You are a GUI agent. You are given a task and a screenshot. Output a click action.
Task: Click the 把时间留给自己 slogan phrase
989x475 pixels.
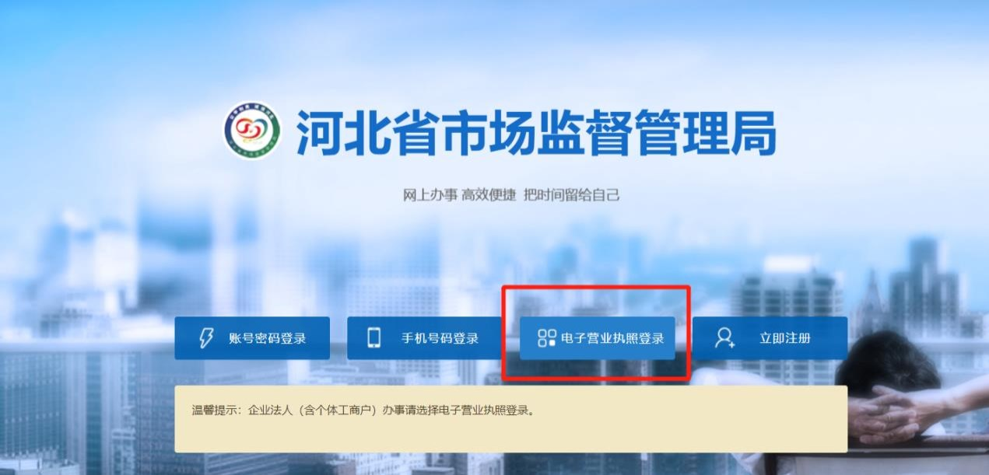pyautogui.click(x=572, y=195)
